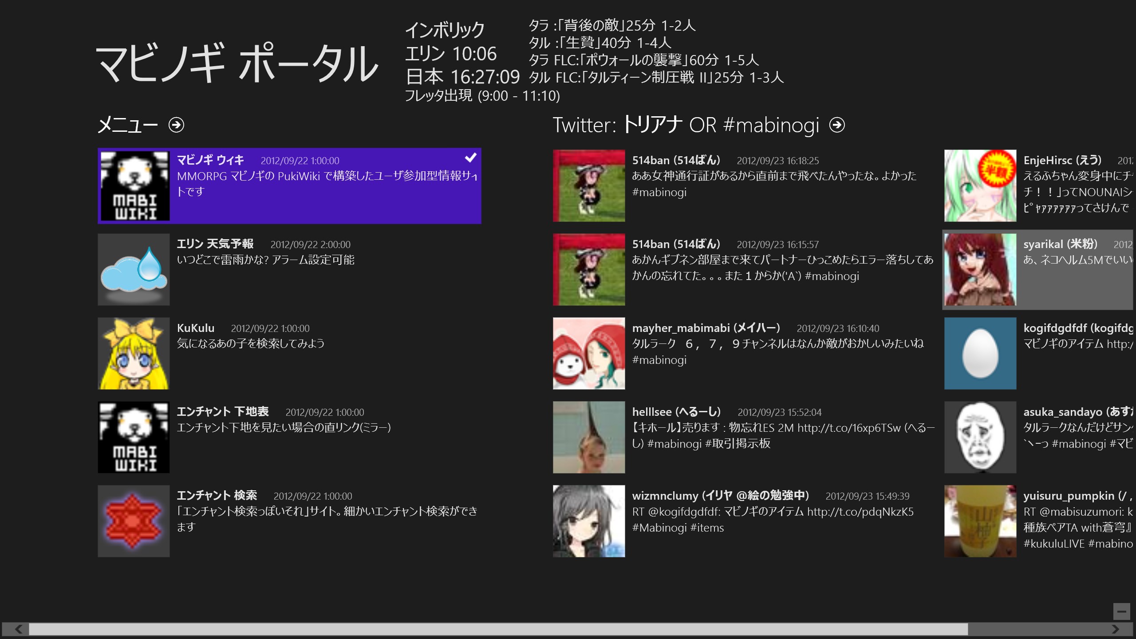The image size is (1136, 639).
Task: Click the egg avatar of kogifdgdfdf
Action: pos(980,353)
